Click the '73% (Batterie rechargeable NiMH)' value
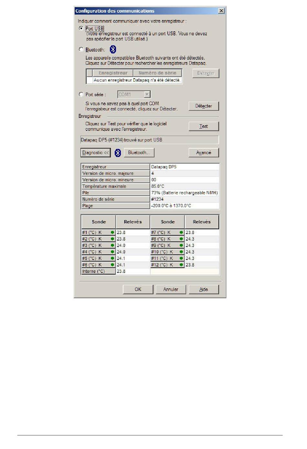The height and width of the screenshot is (449, 307). tap(185, 193)
